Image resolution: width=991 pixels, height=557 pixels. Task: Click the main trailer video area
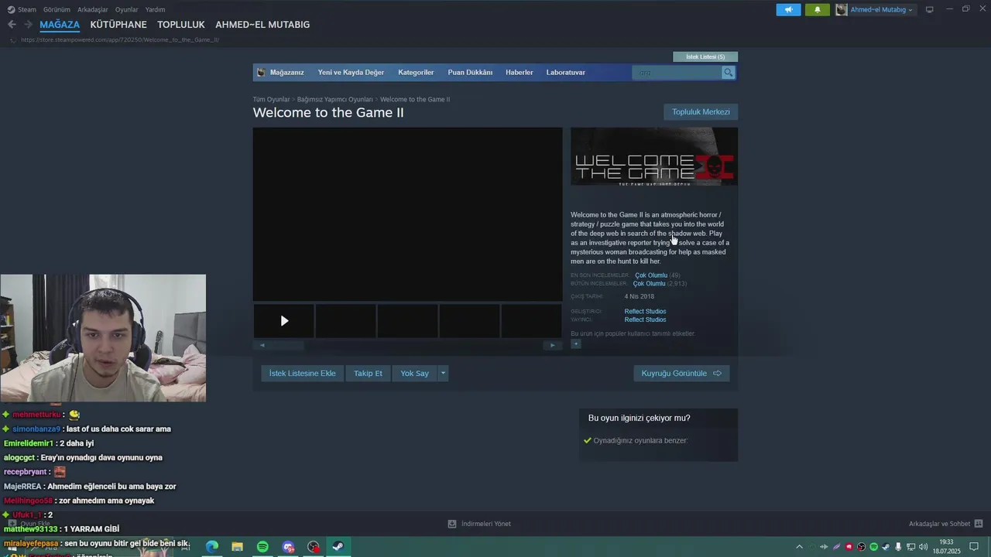click(407, 214)
